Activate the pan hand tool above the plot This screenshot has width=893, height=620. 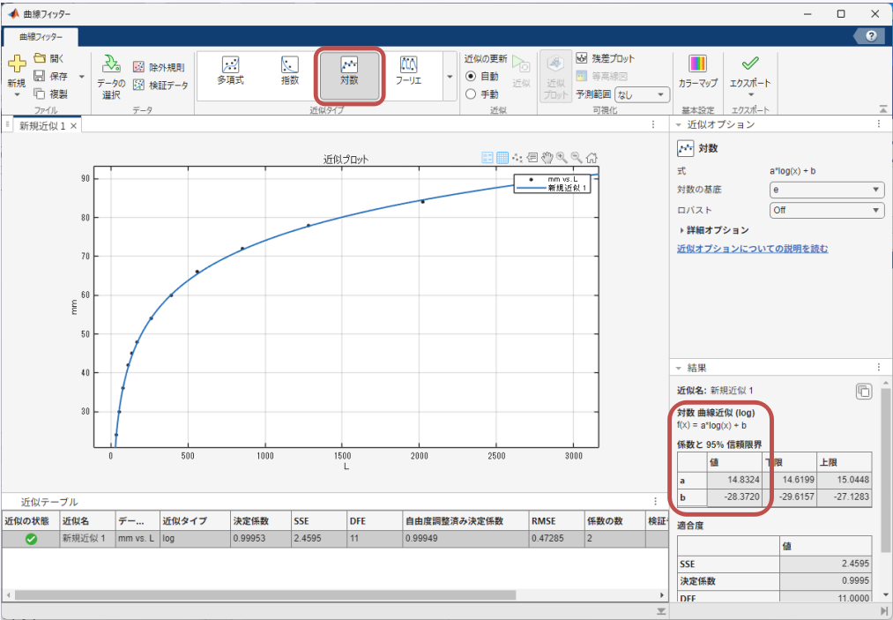547,157
